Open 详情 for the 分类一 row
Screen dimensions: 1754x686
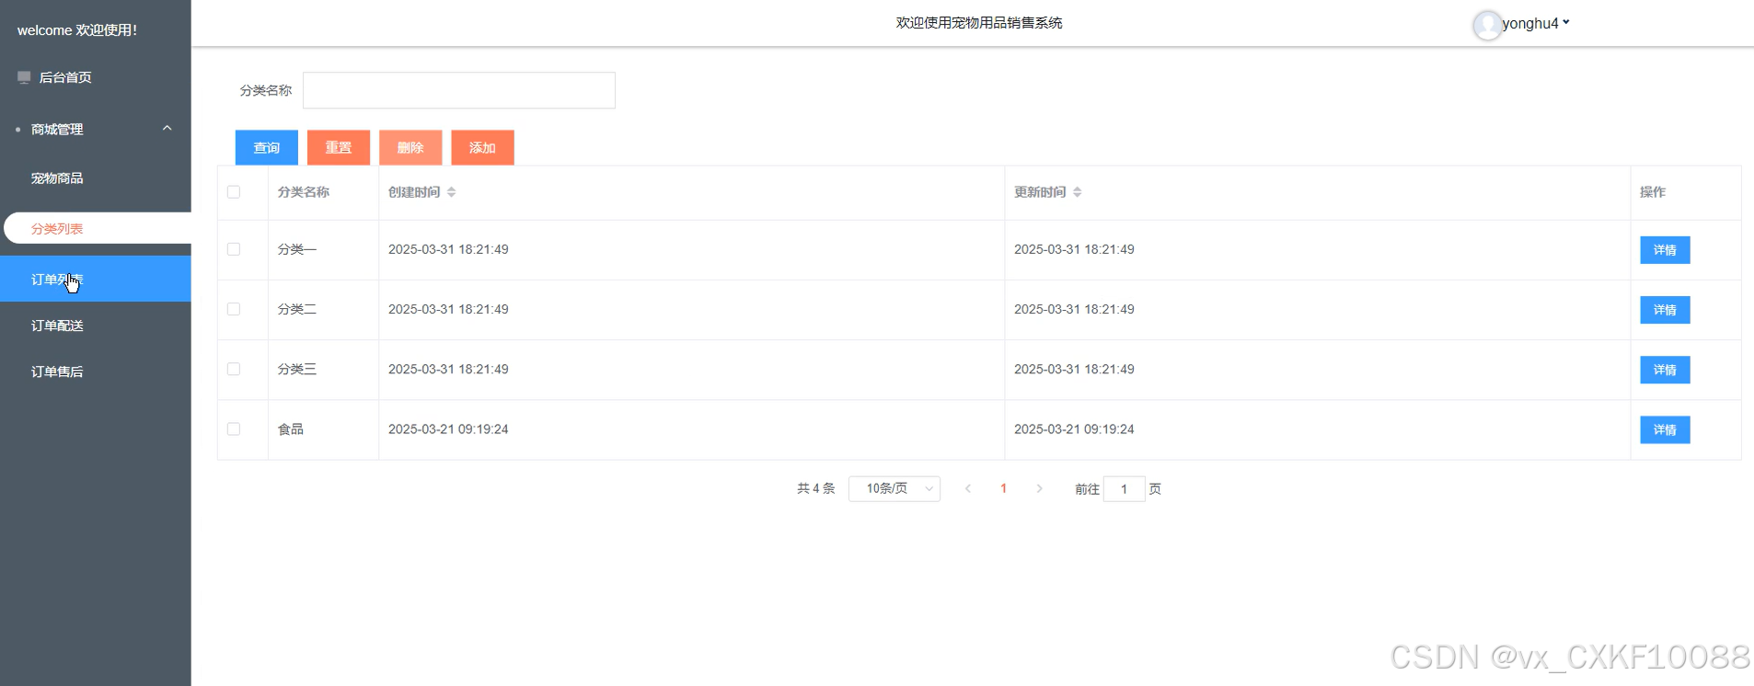tap(1665, 250)
